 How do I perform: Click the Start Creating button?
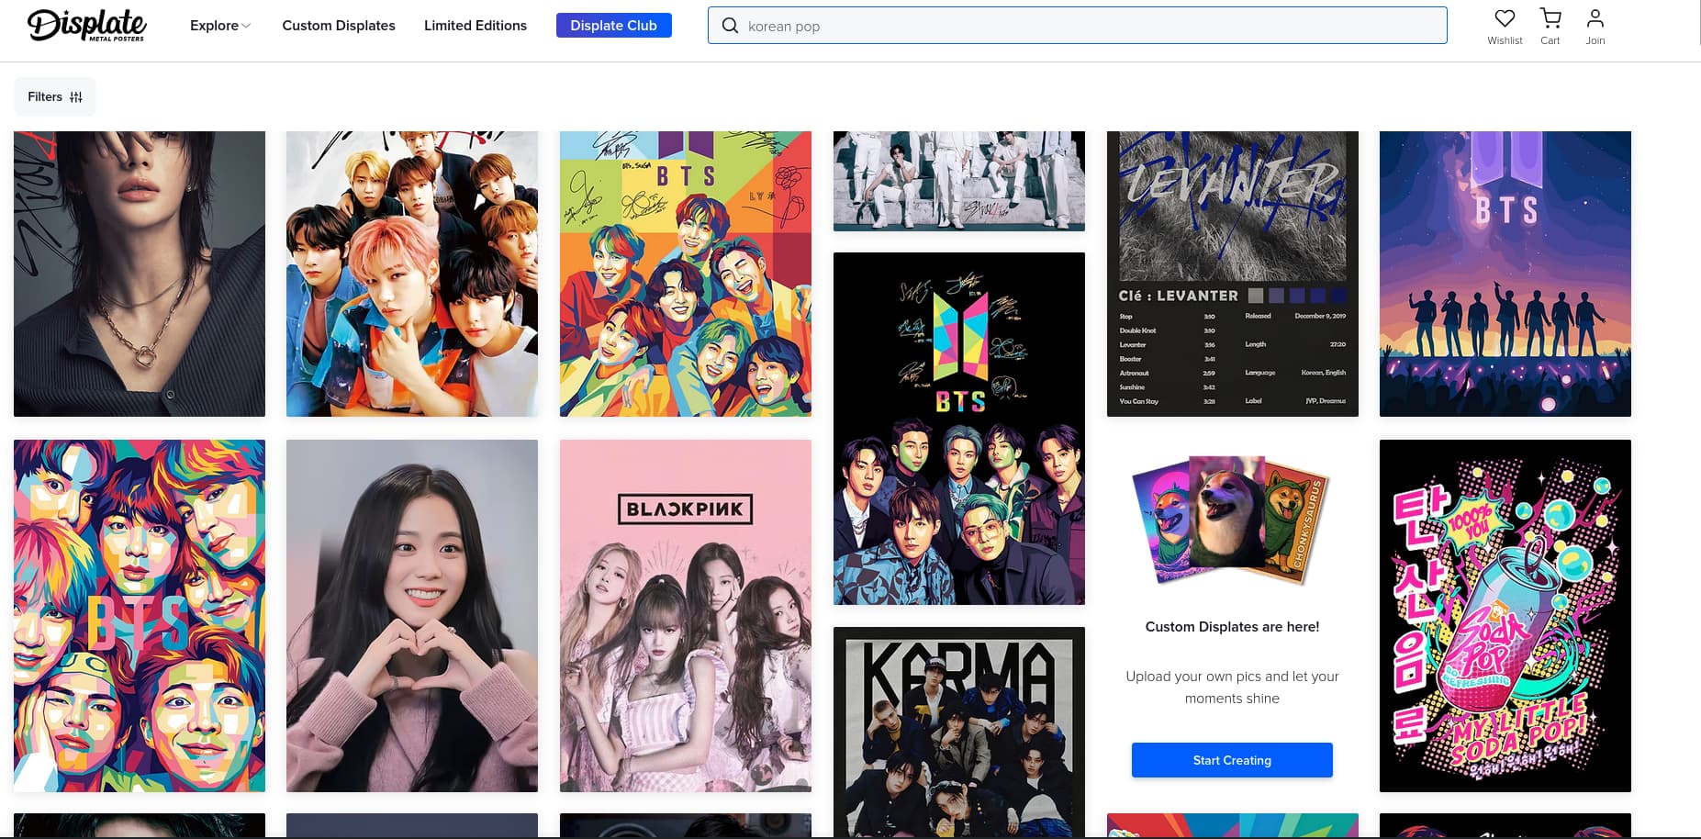click(x=1232, y=760)
